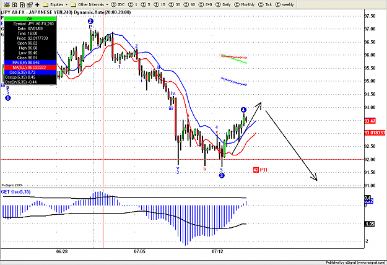This screenshot has width=387, height=265.
Task: Click the Price 92.0177733 row
Action: click(x=30, y=38)
